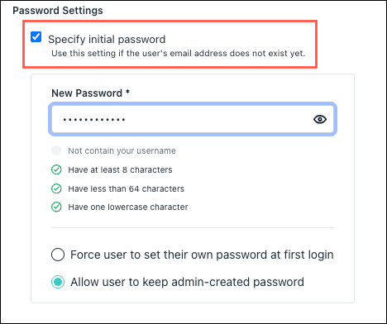Click the 'Use this setting if' helper description
The image size is (387, 324).
coord(179,53)
